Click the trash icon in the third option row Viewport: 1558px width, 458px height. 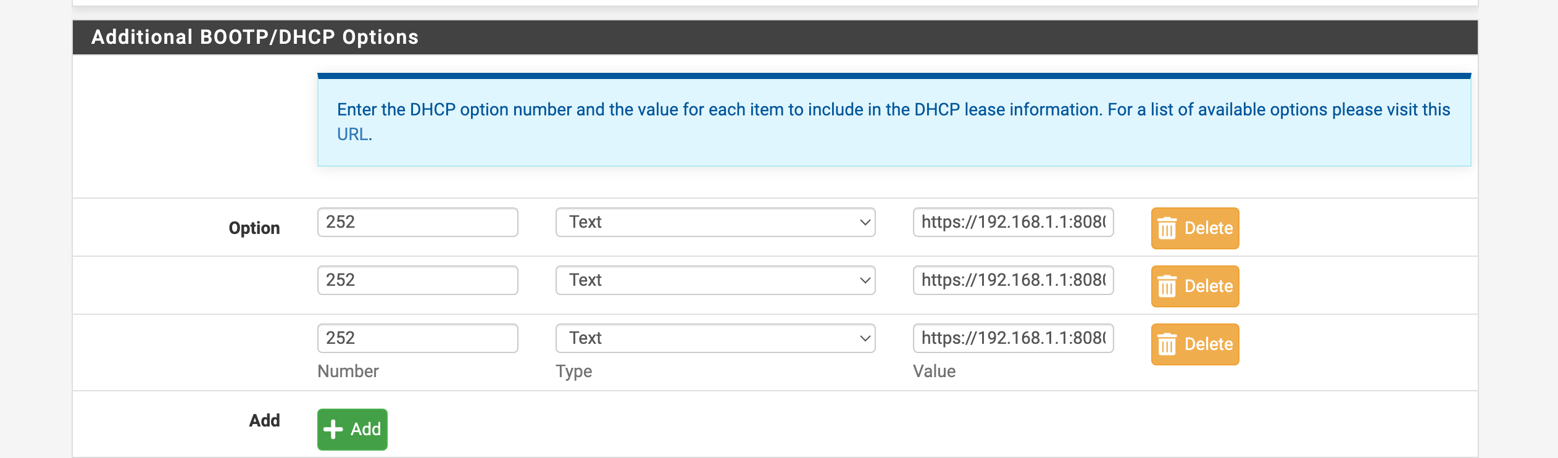tap(1167, 344)
